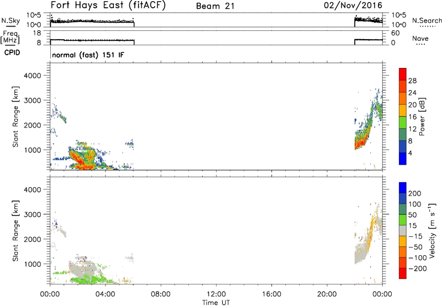442x306 pixels.
Task: Click the '4000' tick on power panel
Action: pyautogui.click(x=33, y=76)
